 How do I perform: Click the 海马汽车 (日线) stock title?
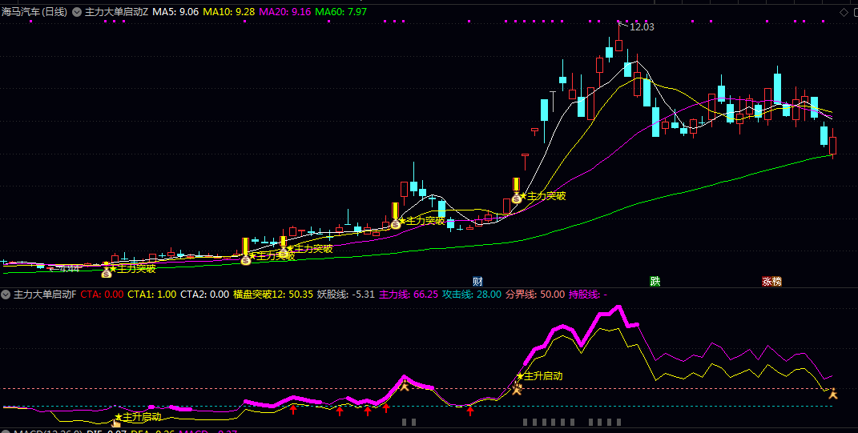[x=34, y=12]
